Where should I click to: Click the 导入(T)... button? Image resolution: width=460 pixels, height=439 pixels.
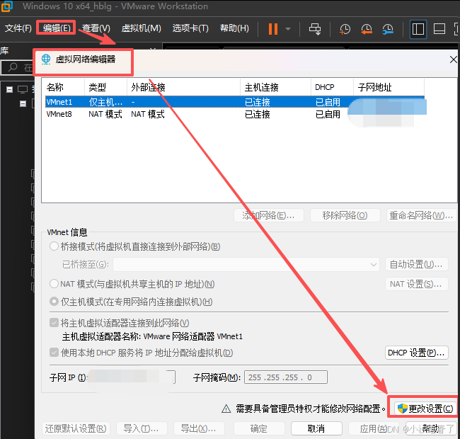[142, 428]
